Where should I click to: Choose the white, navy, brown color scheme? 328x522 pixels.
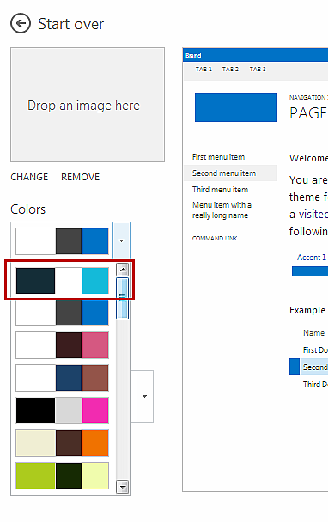[63, 378]
